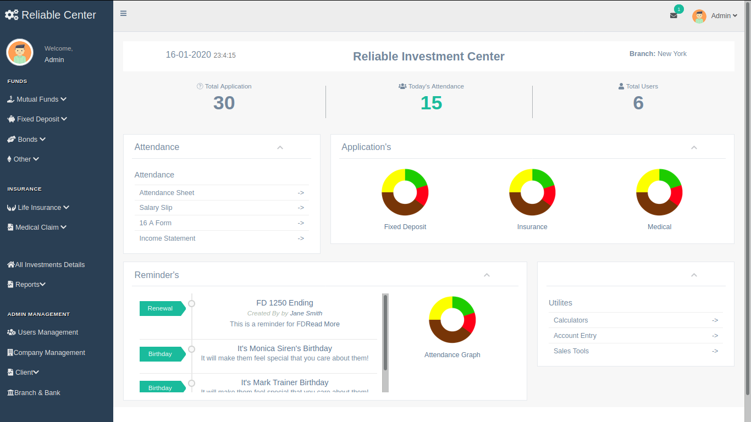Click the Admin avatar in top bar
Screen dimensions: 751x422
pos(699,16)
